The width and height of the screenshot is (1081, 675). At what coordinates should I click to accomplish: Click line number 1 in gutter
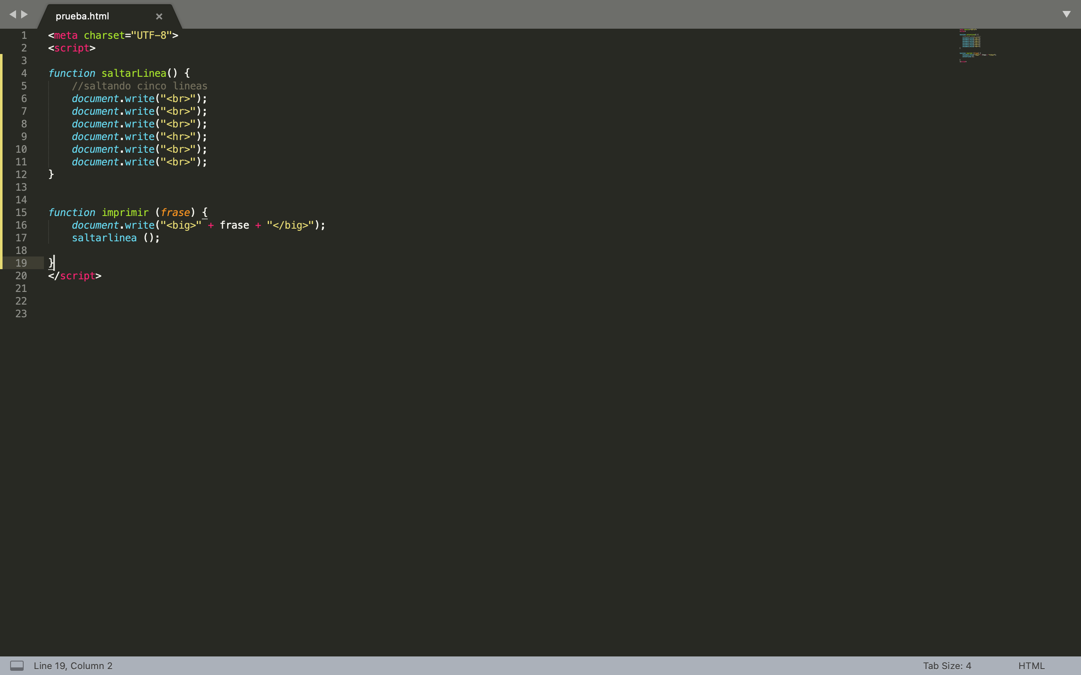24,35
